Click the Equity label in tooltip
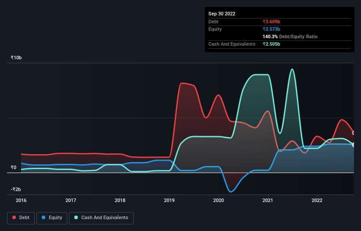Image resolution: width=361 pixels, height=231 pixels. click(x=215, y=29)
